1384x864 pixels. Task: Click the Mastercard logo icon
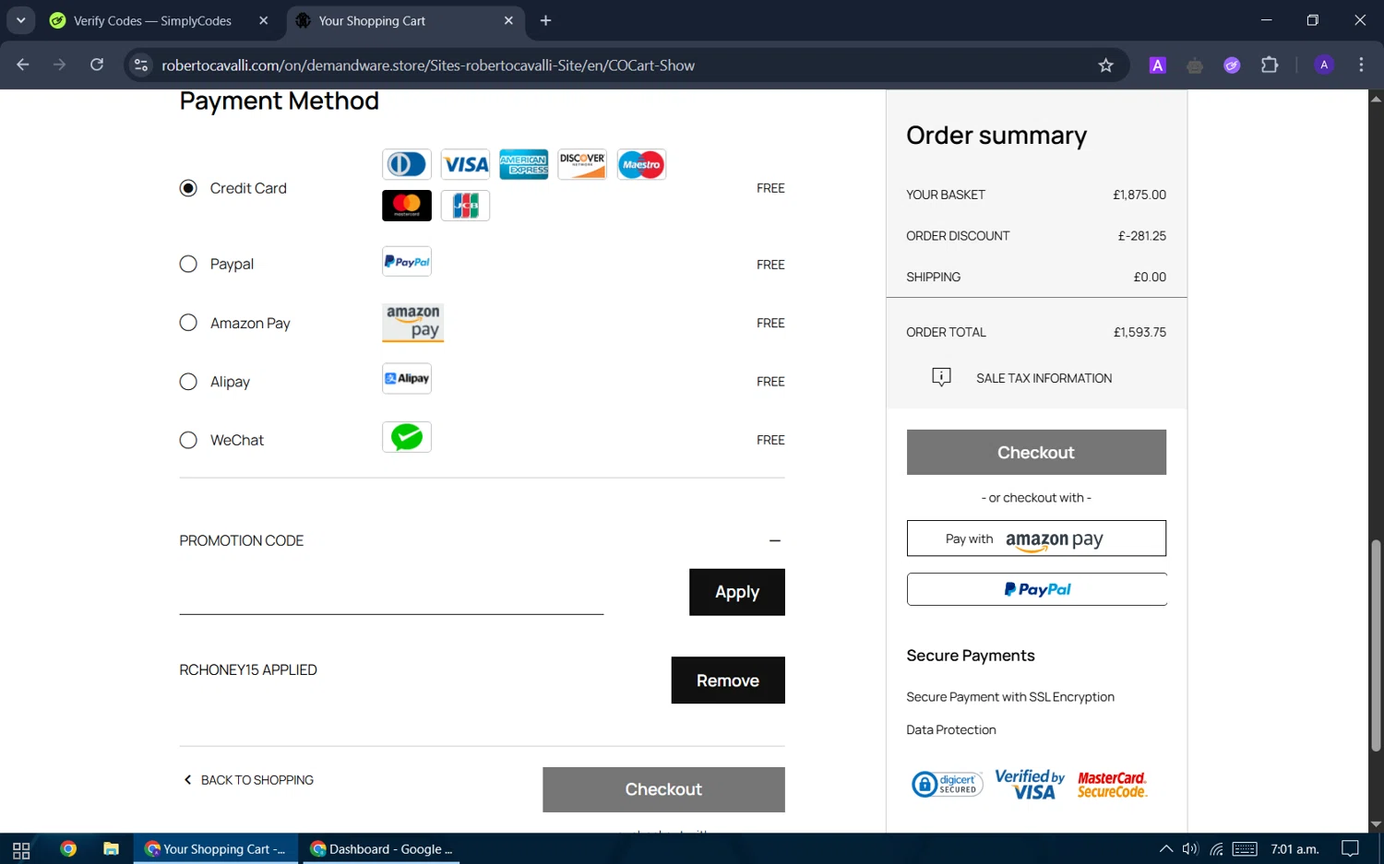pos(407,206)
